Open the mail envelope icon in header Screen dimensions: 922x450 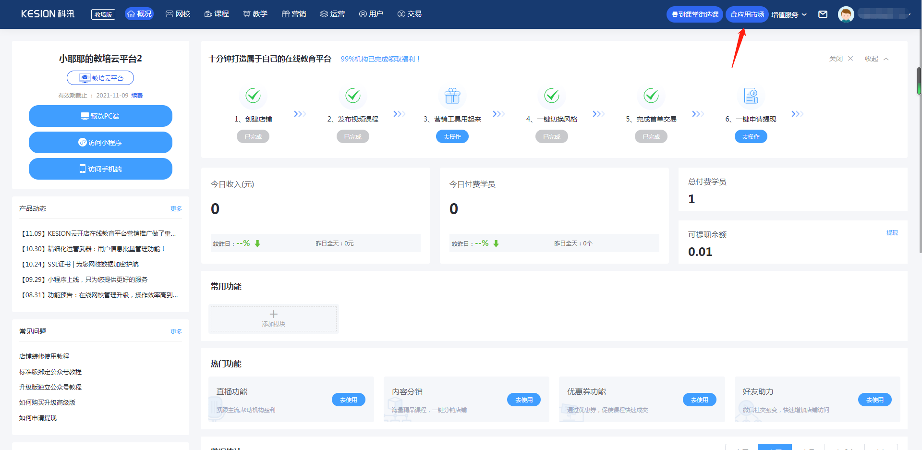click(x=823, y=14)
